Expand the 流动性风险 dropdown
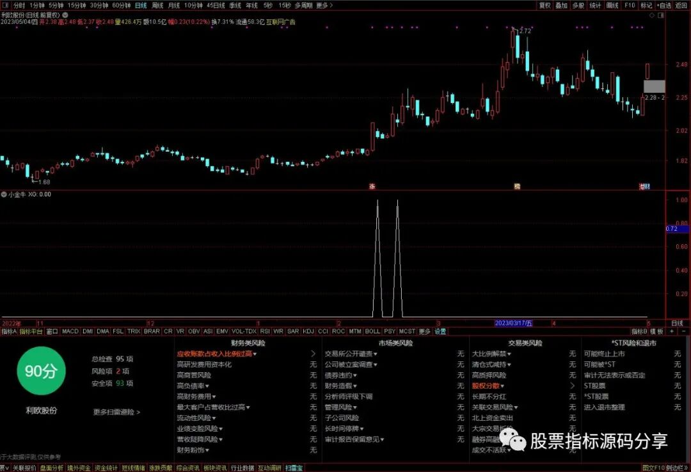 tap(196, 418)
